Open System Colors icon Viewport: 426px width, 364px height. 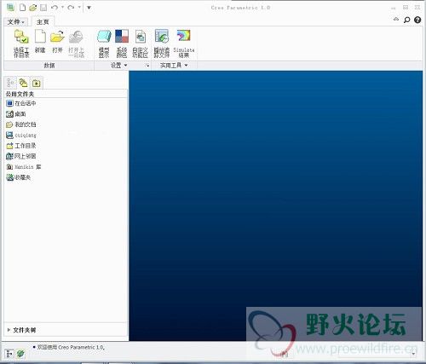point(122,43)
